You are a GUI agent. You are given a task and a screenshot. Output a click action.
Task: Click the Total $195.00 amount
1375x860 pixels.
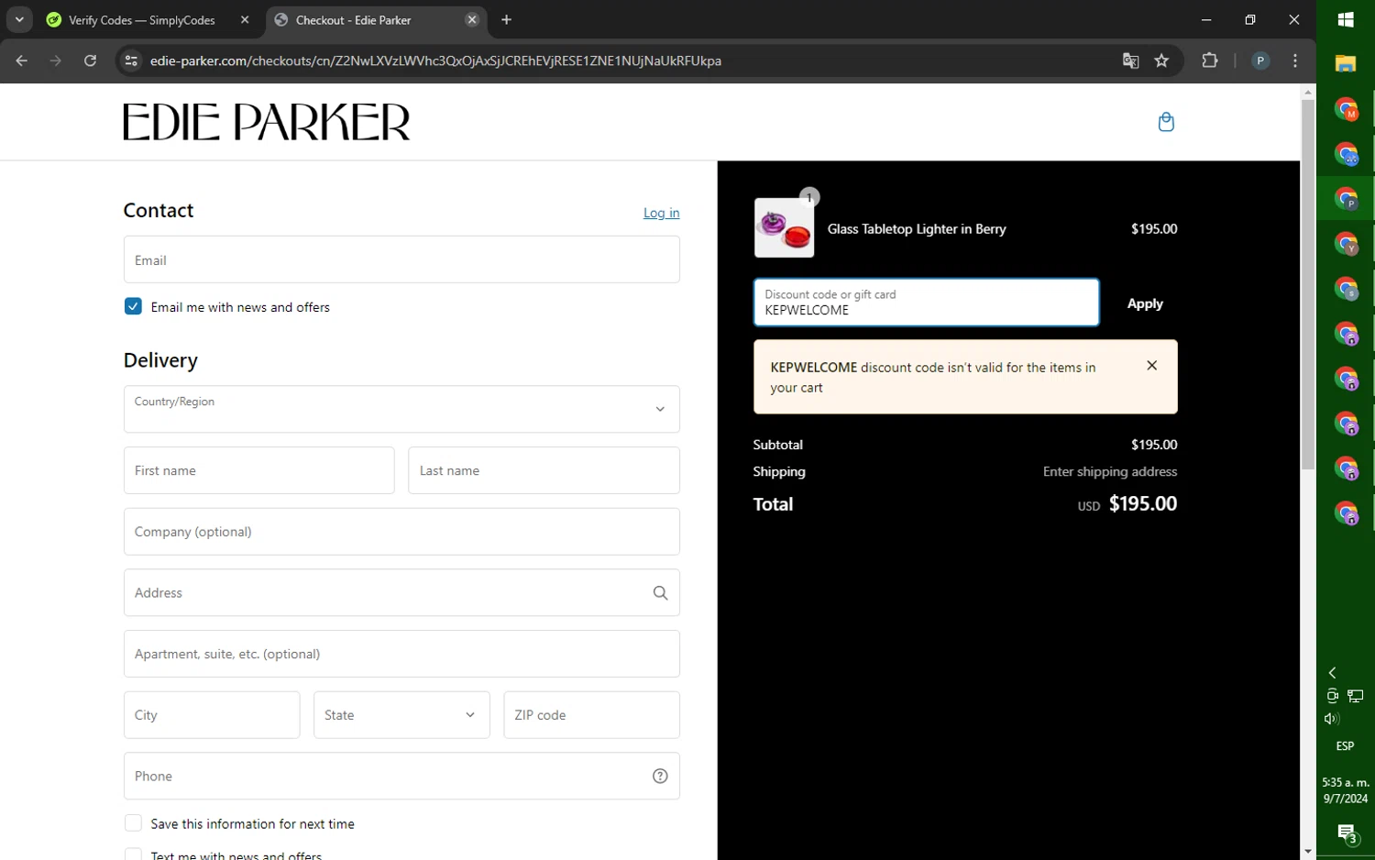tap(1143, 503)
